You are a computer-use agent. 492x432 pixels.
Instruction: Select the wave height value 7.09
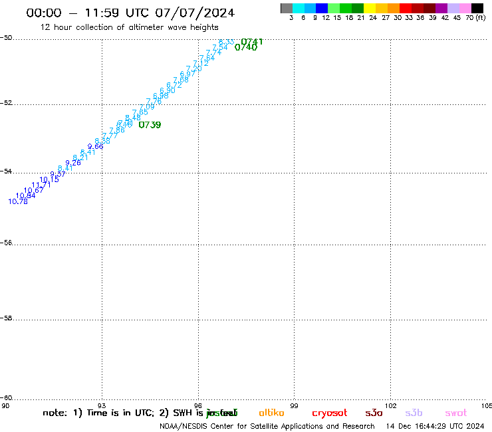pos(147,107)
